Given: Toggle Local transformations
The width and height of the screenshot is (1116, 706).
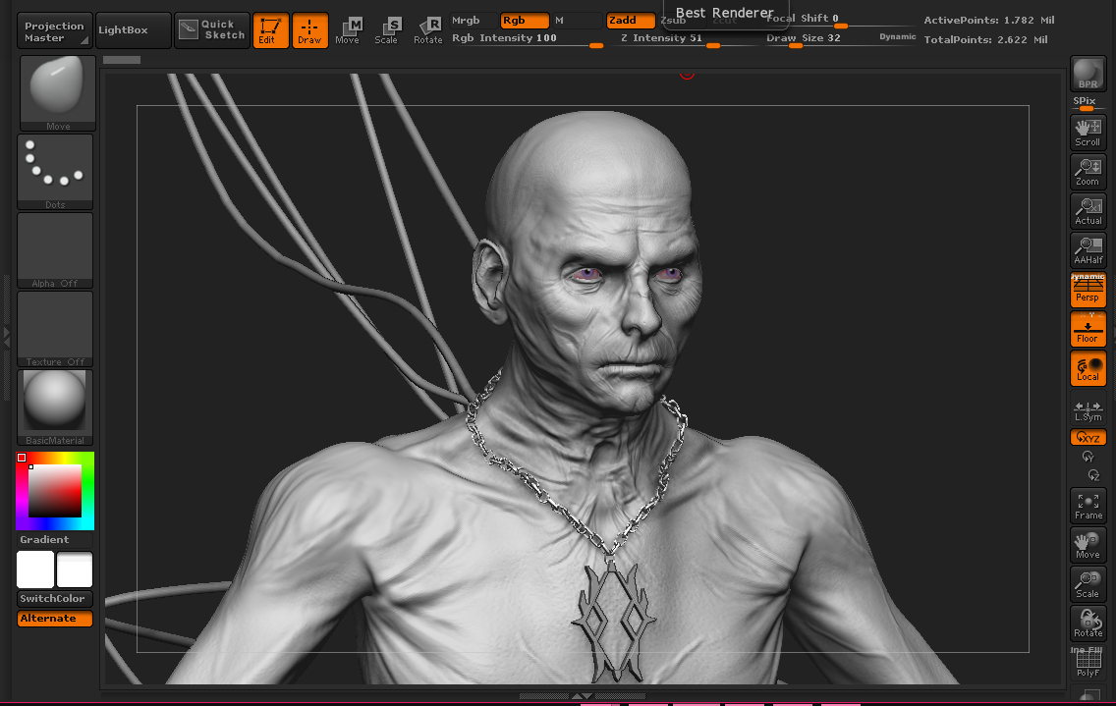Looking at the screenshot, I should (x=1088, y=369).
